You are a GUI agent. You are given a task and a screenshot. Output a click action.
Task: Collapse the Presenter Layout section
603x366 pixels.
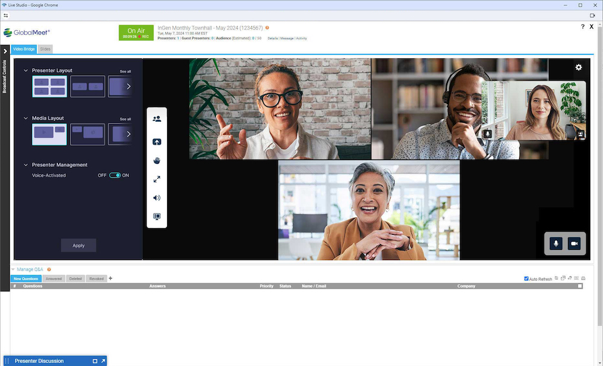[x=26, y=70]
